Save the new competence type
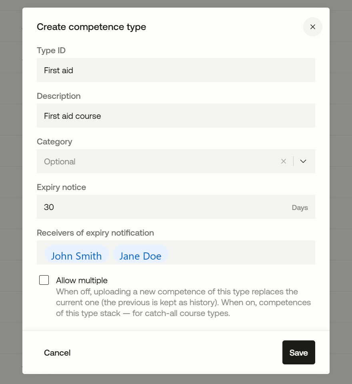Screen dimensions: 352x384 (298, 352)
